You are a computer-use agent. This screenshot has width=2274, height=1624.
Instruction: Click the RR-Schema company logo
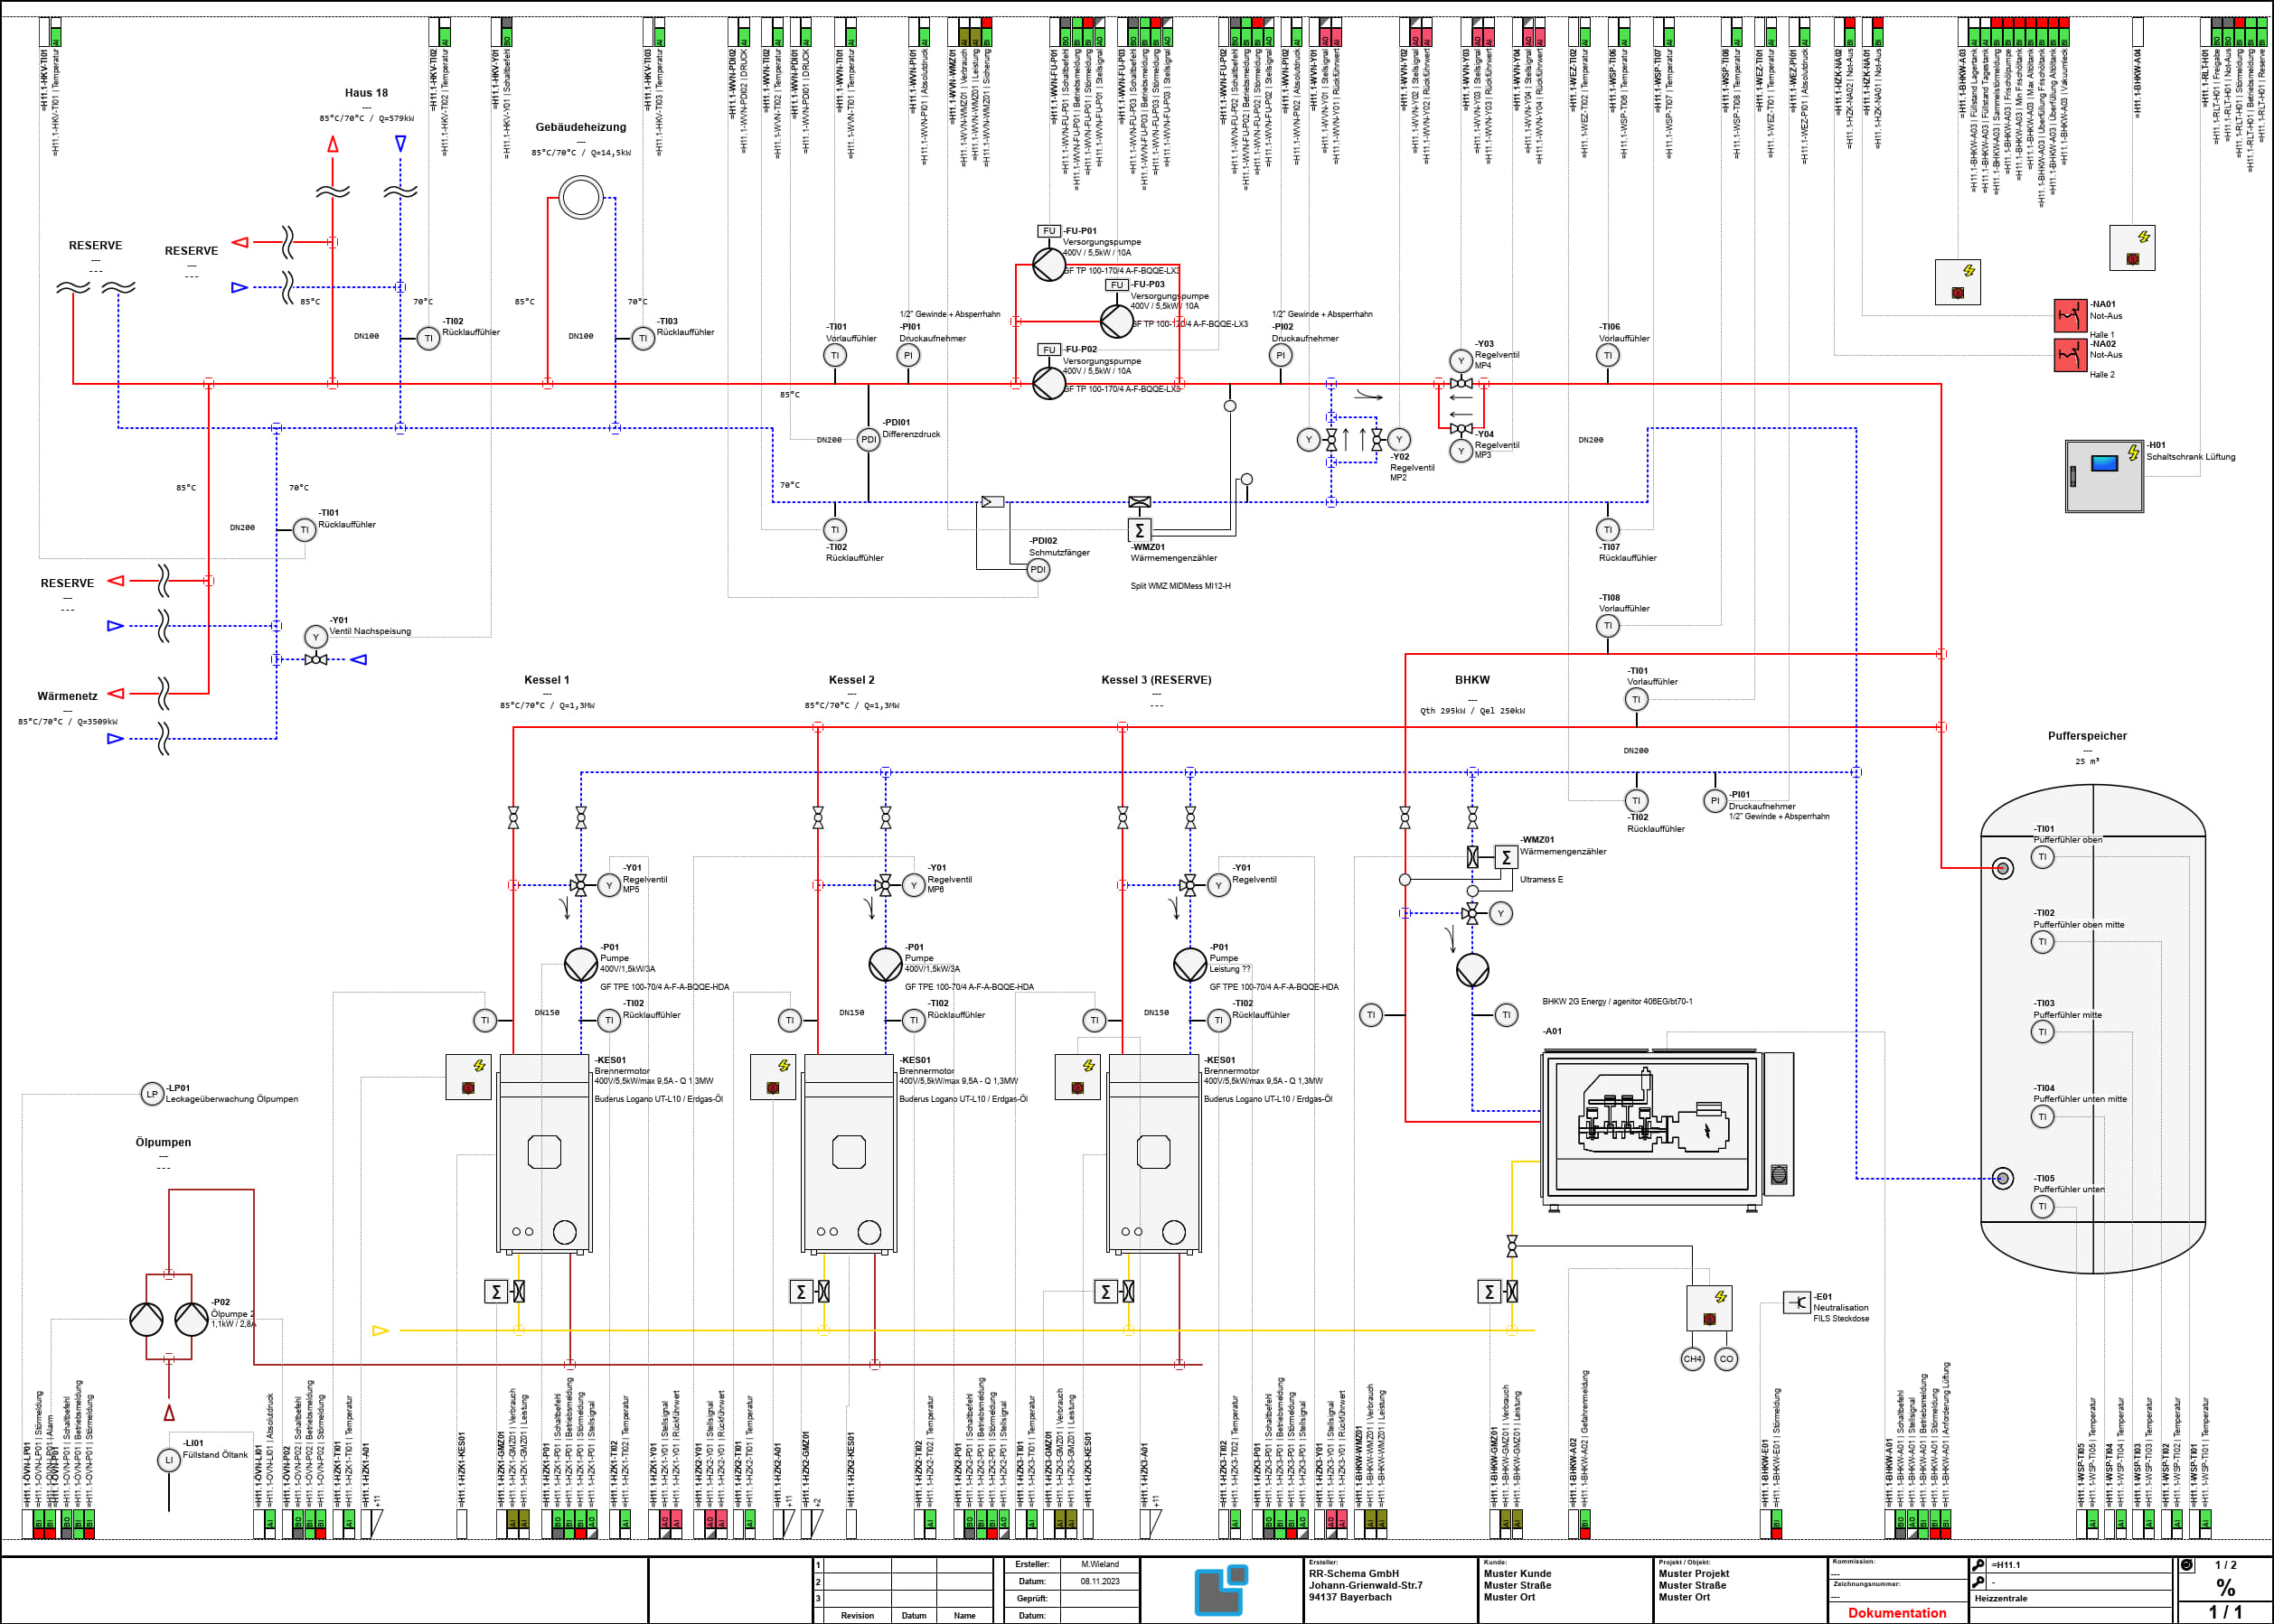[1220, 1589]
